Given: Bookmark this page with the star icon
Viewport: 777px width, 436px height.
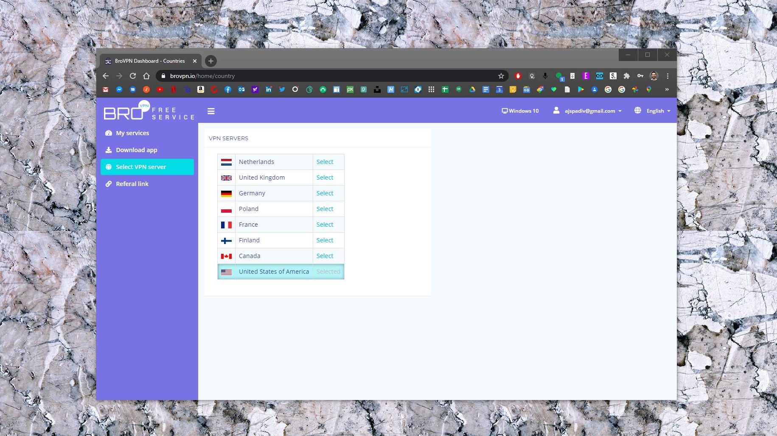Looking at the screenshot, I should (x=501, y=76).
